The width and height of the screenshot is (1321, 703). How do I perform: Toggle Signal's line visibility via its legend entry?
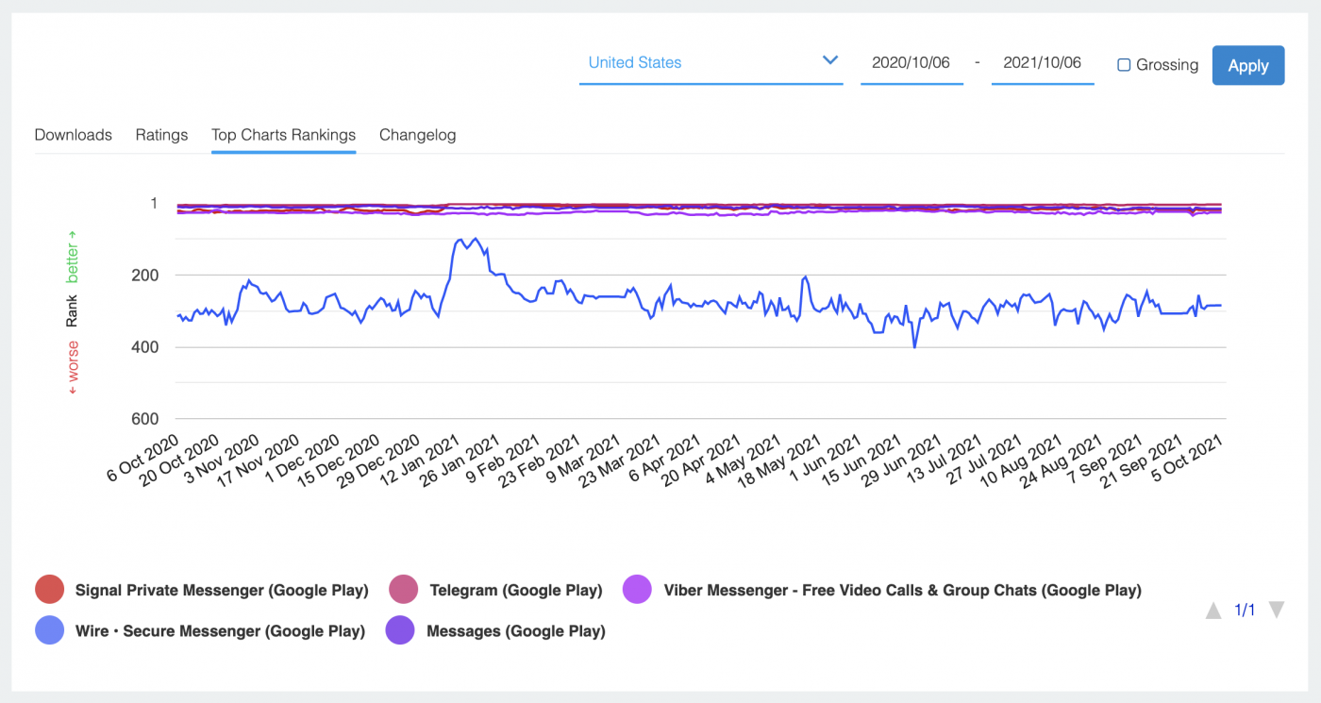click(222, 589)
